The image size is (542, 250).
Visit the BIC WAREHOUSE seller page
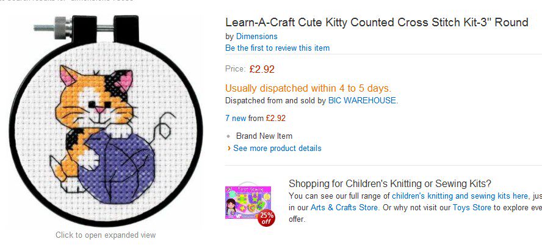362,100
